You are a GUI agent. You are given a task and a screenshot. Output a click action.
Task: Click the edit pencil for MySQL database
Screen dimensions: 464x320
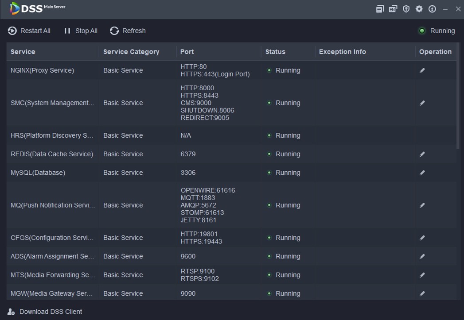click(422, 173)
